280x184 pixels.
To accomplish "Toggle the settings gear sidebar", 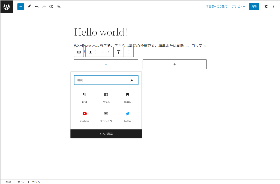I will (x=266, y=7).
